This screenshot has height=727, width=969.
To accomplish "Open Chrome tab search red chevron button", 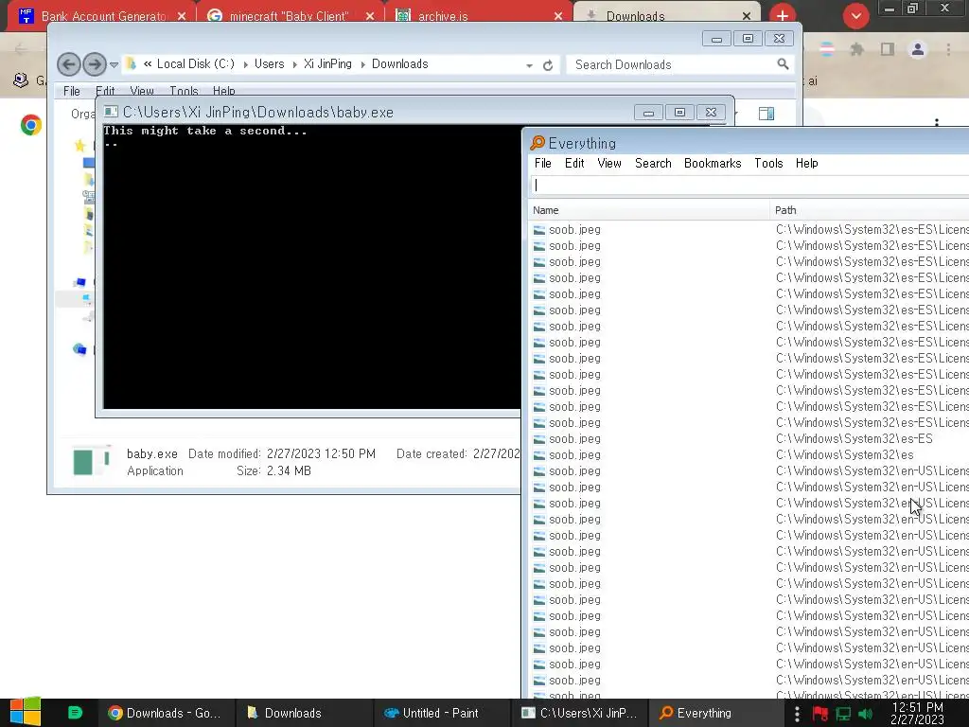I will point(855,15).
